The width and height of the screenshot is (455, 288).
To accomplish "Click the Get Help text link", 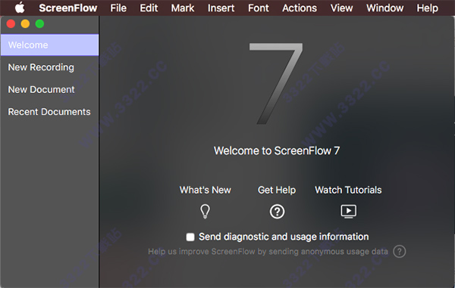I will pyautogui.click(x=277, y=190).
